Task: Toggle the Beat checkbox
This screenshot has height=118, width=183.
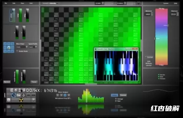Action: [x=116, y=101]
